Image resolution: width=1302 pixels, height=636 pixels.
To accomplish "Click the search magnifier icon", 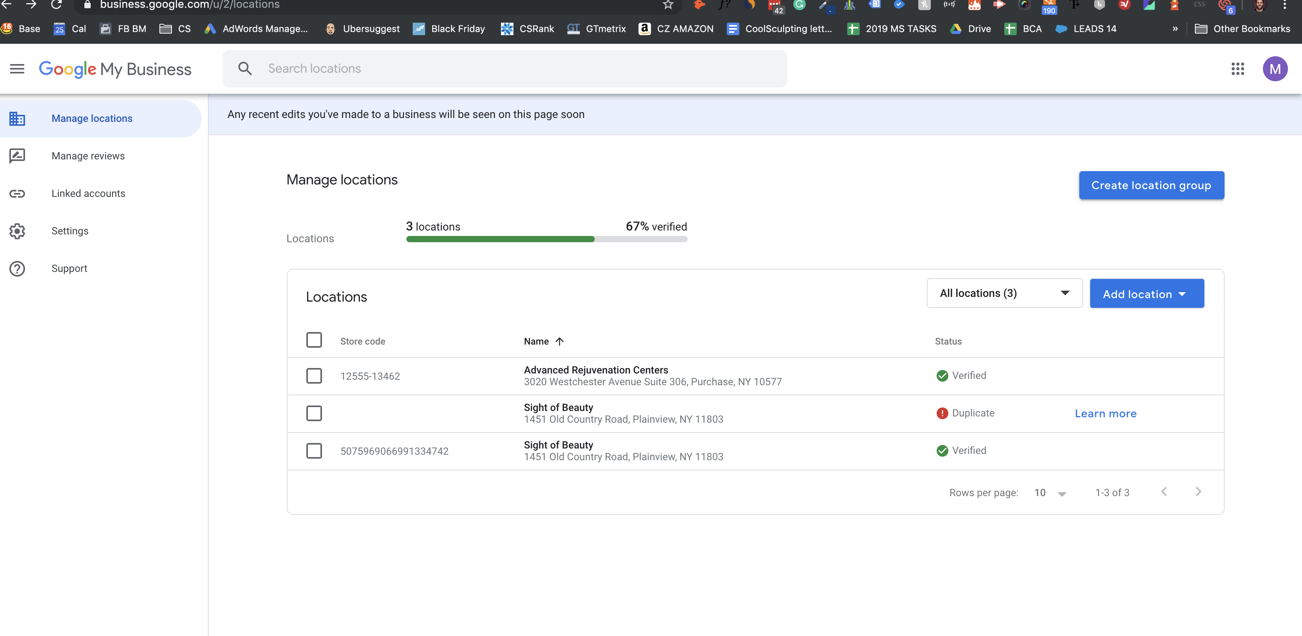I will pyautogui.click(x=245, y=69).
